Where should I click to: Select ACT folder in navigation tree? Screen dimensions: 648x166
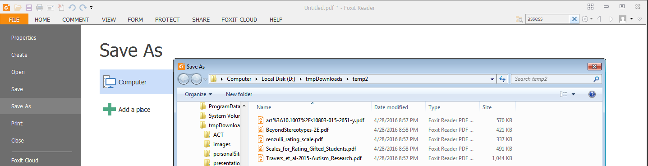coord(214,135)
